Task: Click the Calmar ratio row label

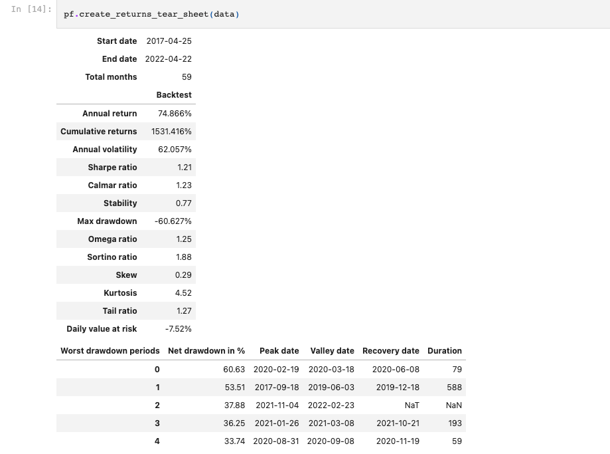Action: coord(112,185)
